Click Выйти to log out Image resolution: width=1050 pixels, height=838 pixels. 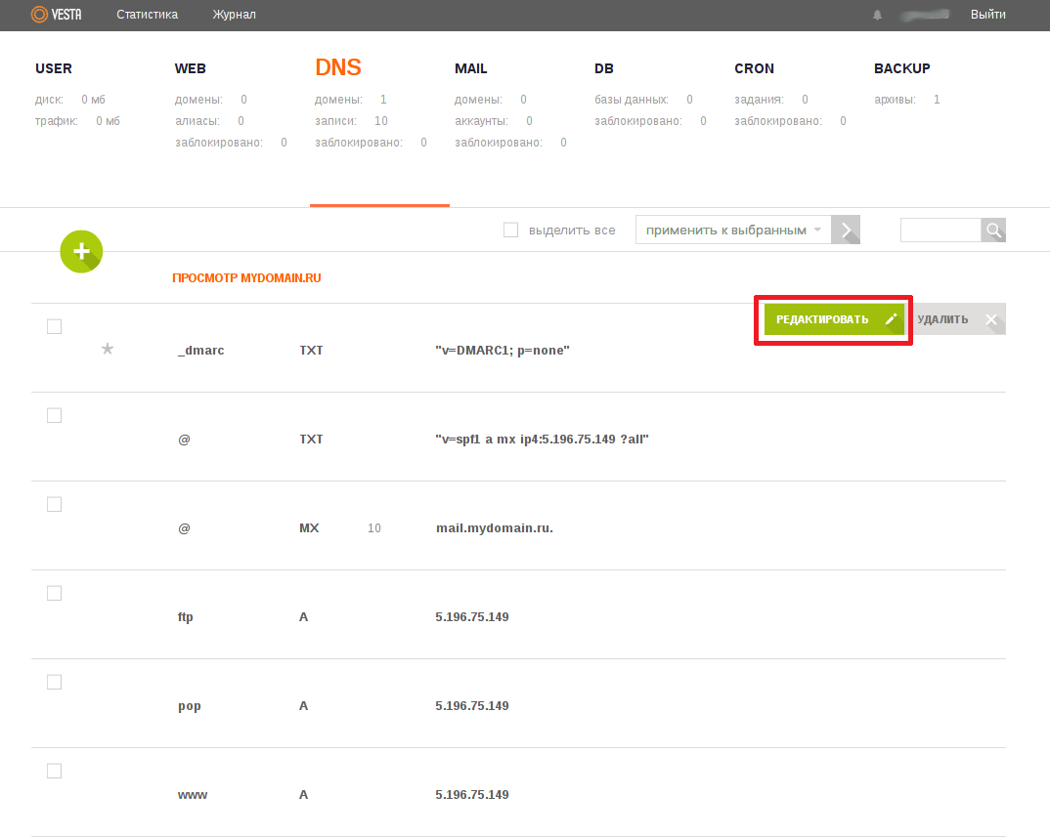coord(988,15)
